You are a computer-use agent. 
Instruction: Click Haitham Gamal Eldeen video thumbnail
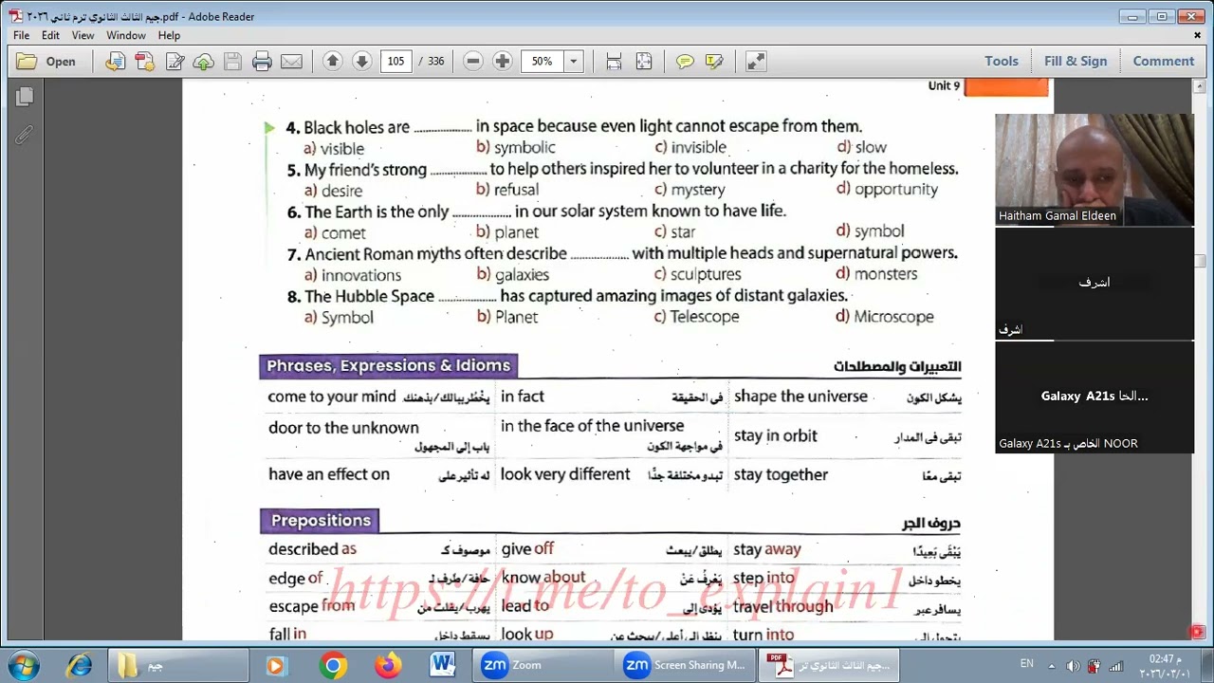[x=1094, y=170]
